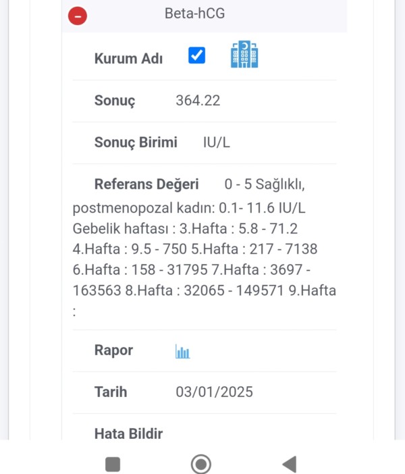Collapse the Beta-hCG section with red minus

(x=78, y=16)
